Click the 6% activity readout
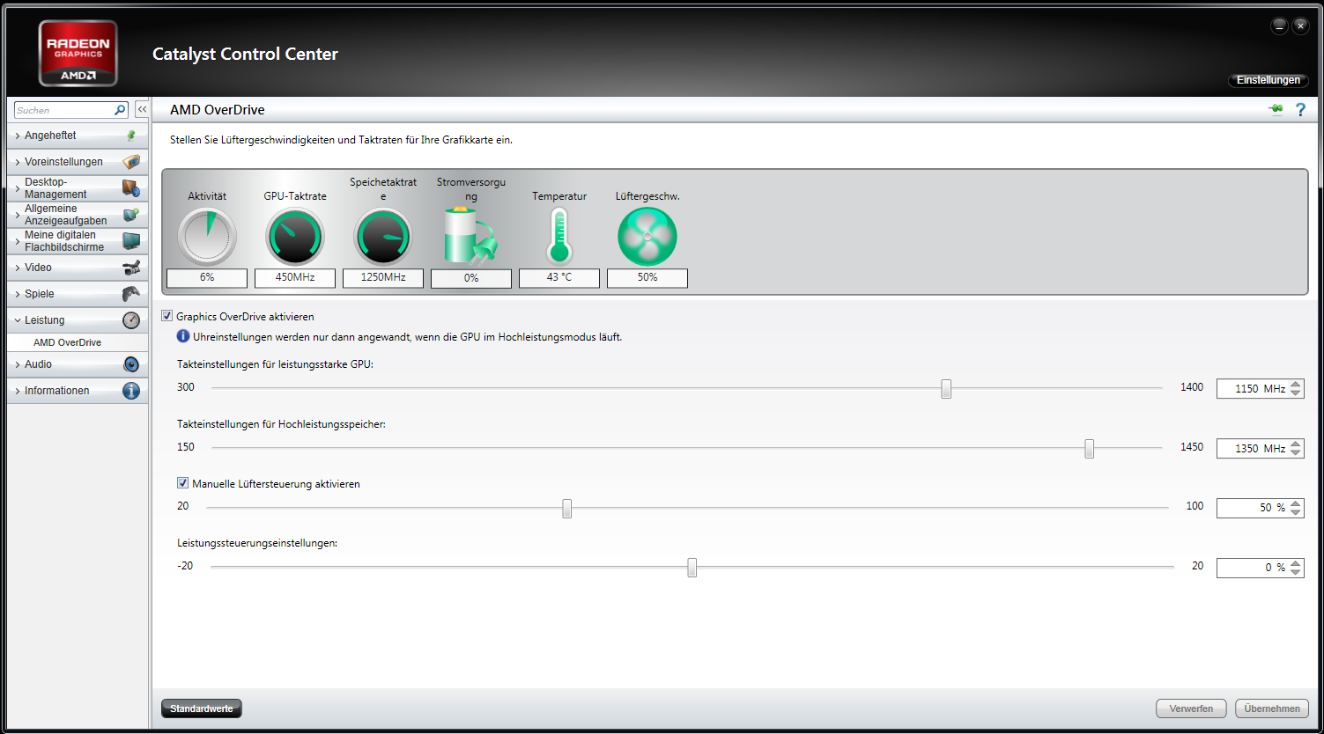 [x=207, y=277]
